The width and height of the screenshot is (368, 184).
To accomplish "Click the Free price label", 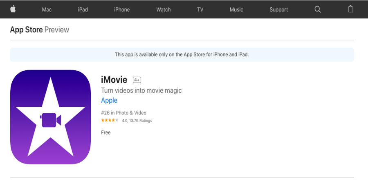I will pyautogui.click(x=105, y=132).
